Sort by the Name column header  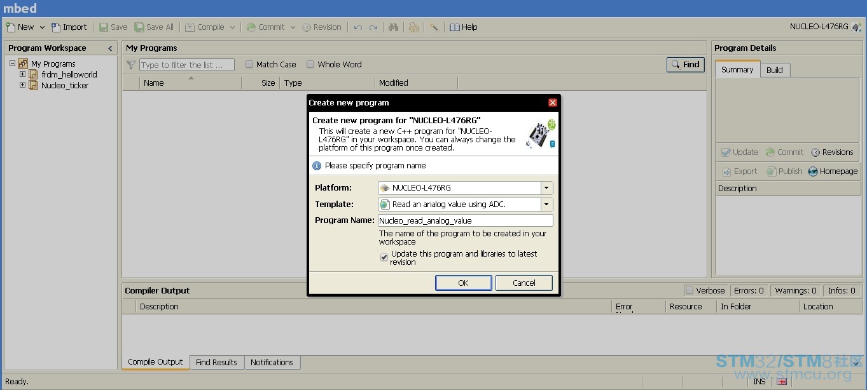(191, 83)
